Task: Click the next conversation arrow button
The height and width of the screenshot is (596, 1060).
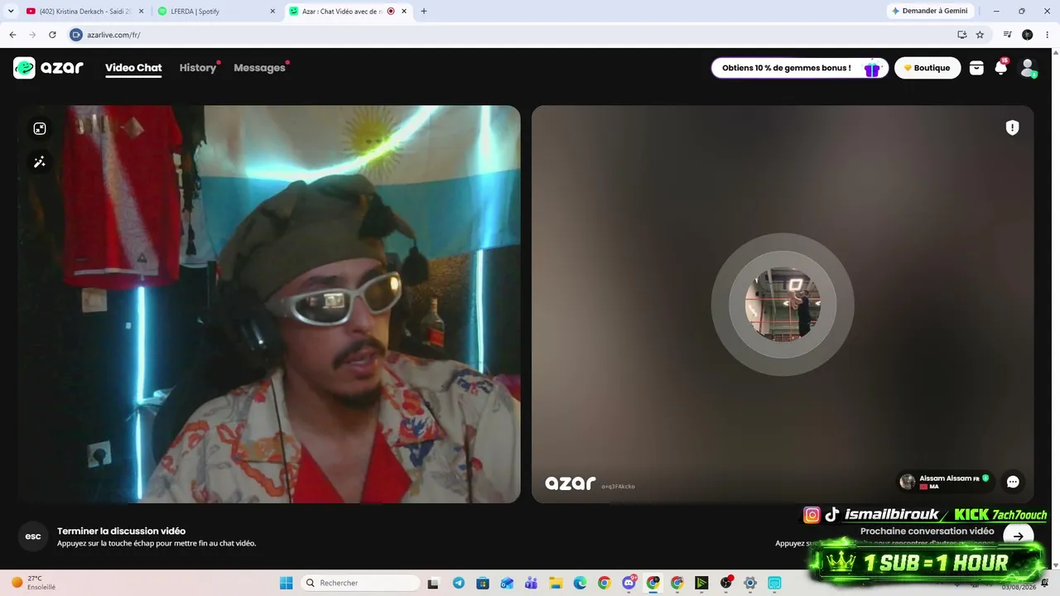Action: (1018, 536)
